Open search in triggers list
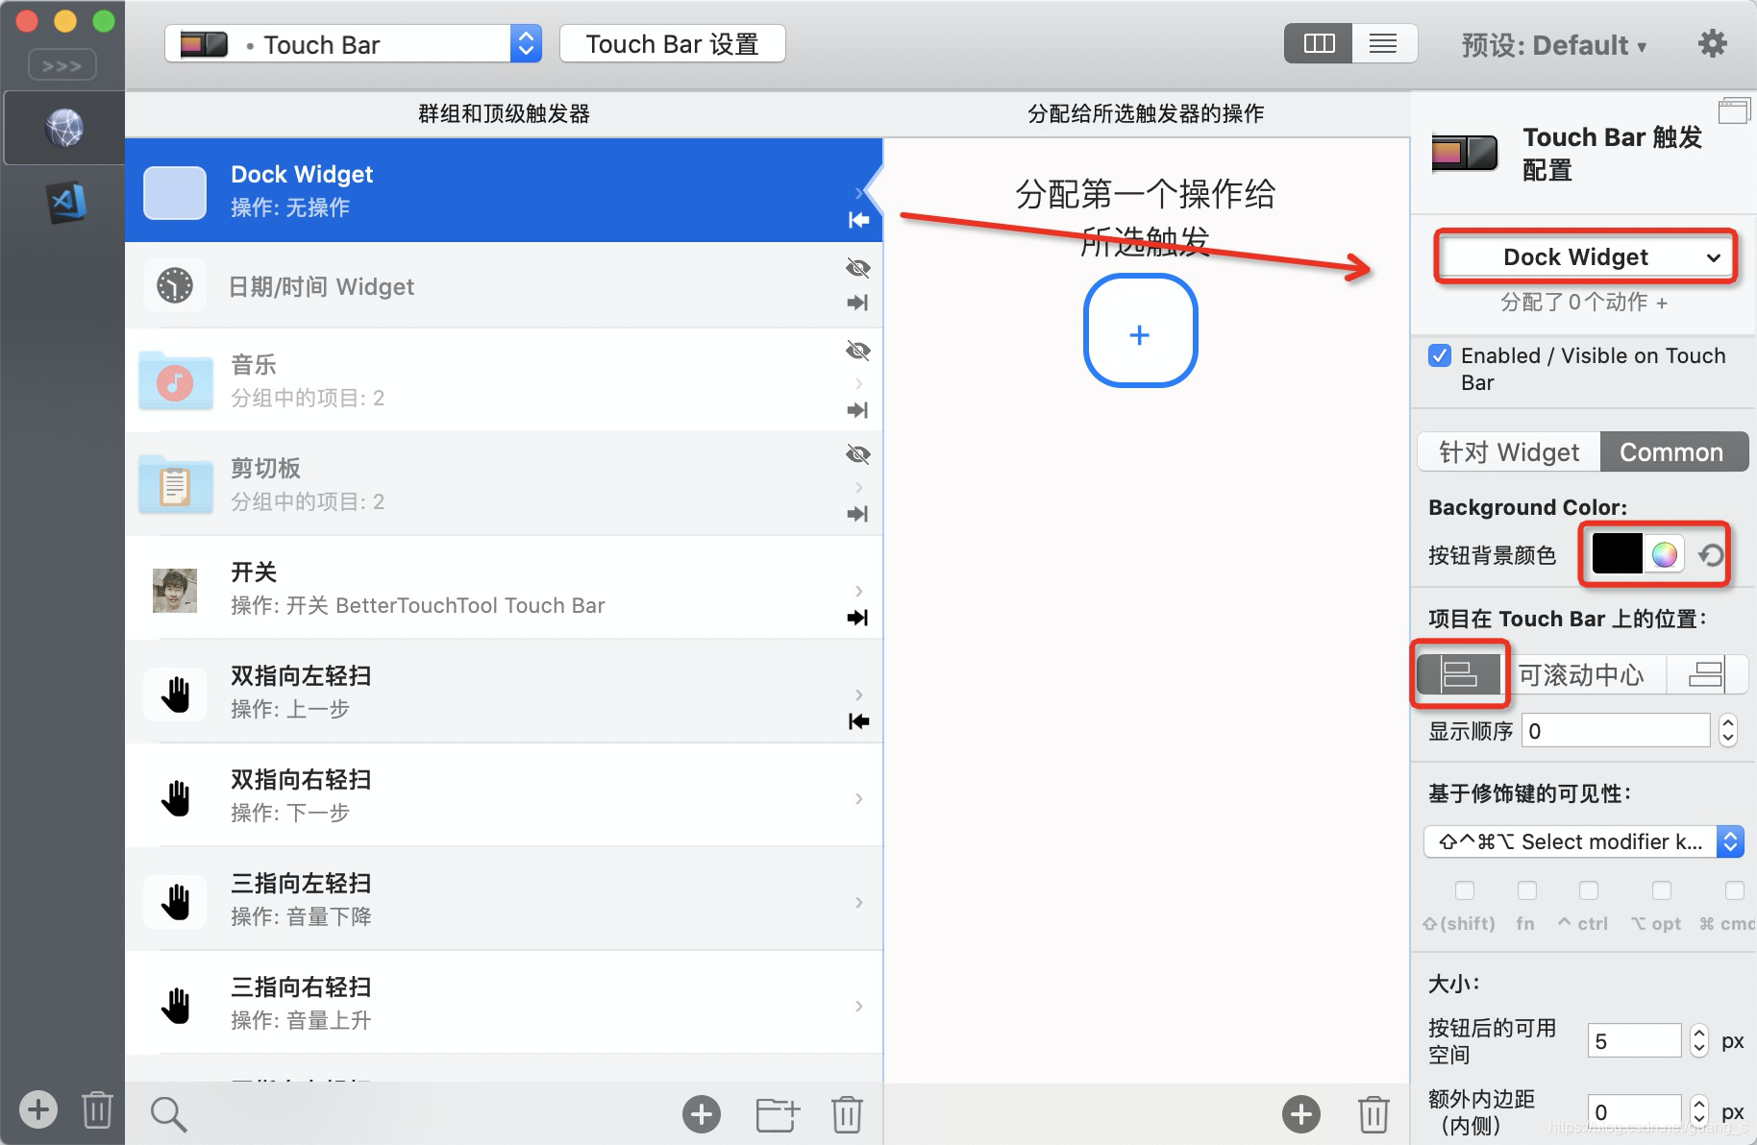 tap(168, 1114)
